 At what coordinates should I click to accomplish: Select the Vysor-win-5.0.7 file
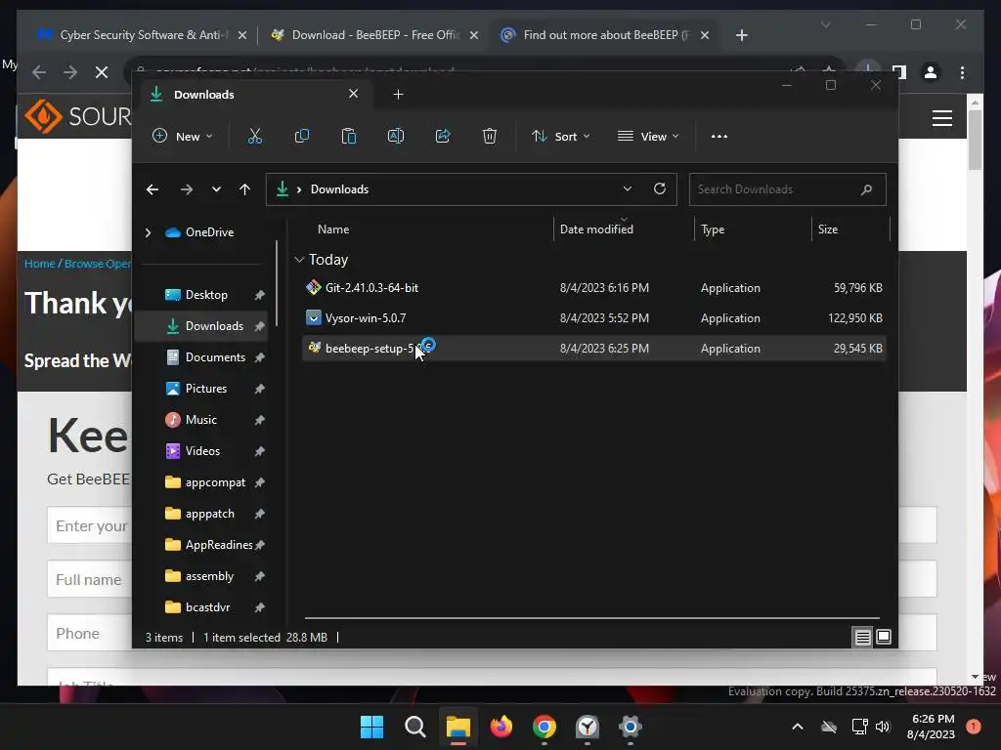pyautogui.click(x=594, y=317)
